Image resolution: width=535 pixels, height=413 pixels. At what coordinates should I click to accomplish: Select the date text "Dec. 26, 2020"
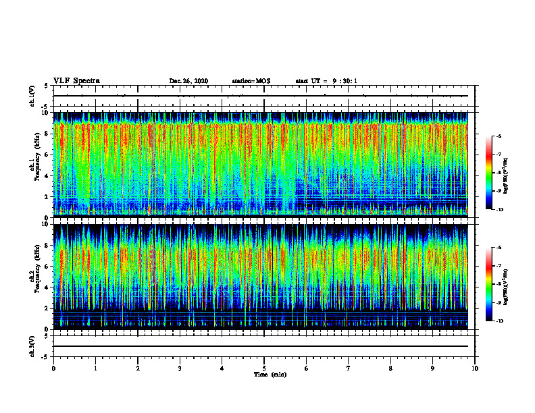[188, 81]
